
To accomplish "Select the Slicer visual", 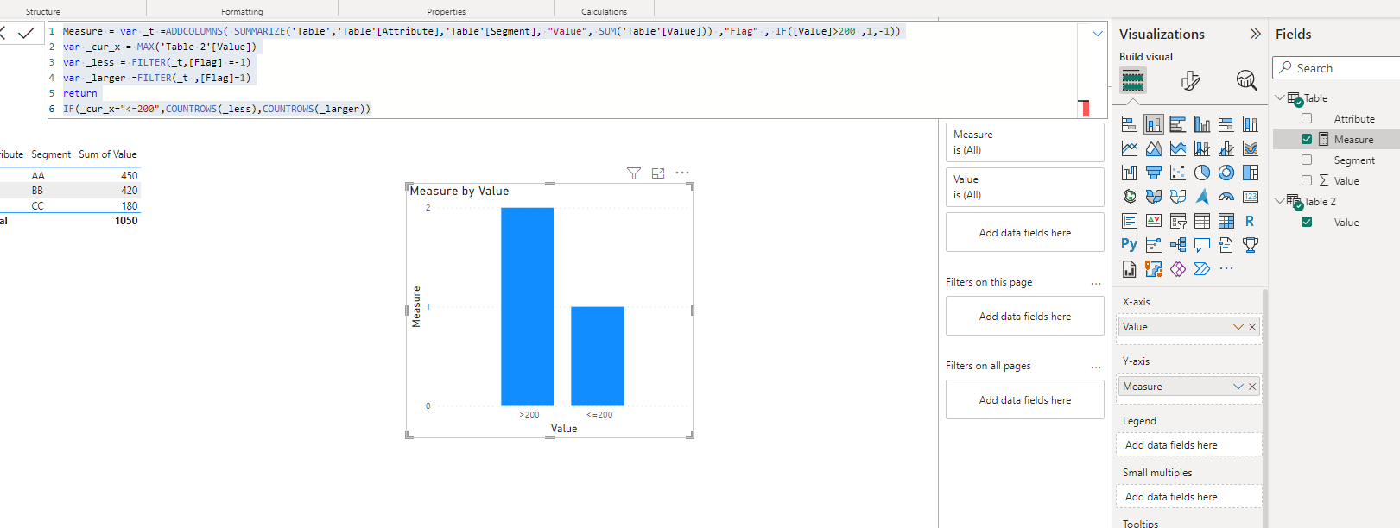I will [1177, 221].
